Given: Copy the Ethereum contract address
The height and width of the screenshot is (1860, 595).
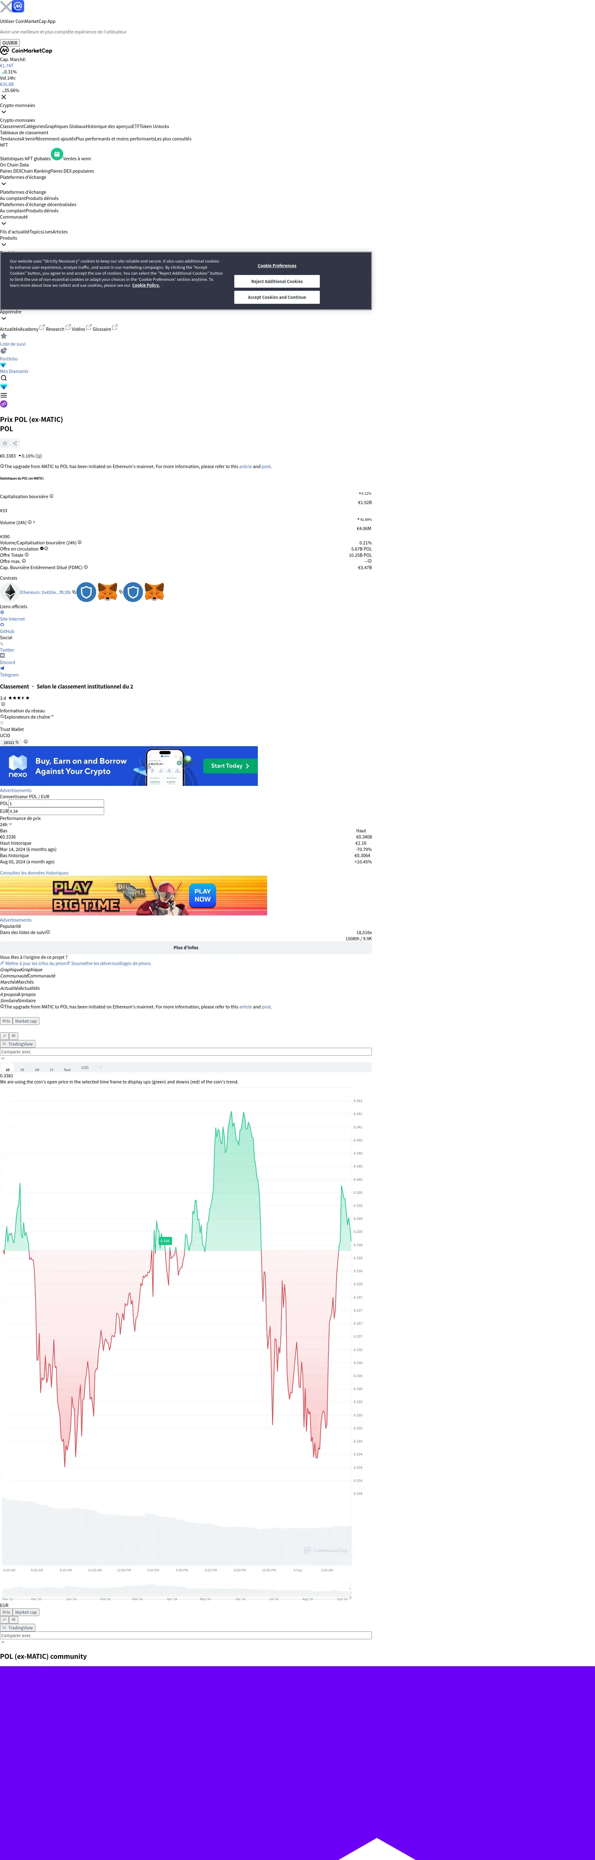Looking at the screenshot, I should 74,592.
